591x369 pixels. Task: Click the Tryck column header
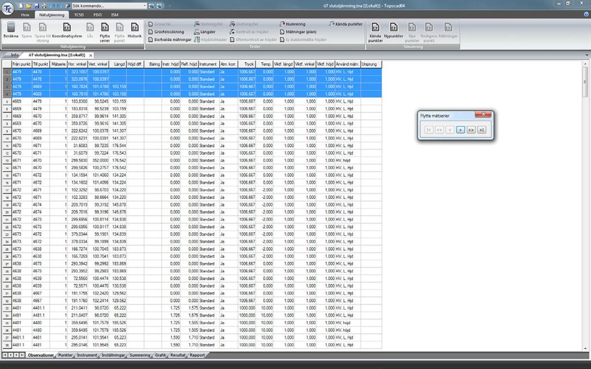click(x=247, y=65)
